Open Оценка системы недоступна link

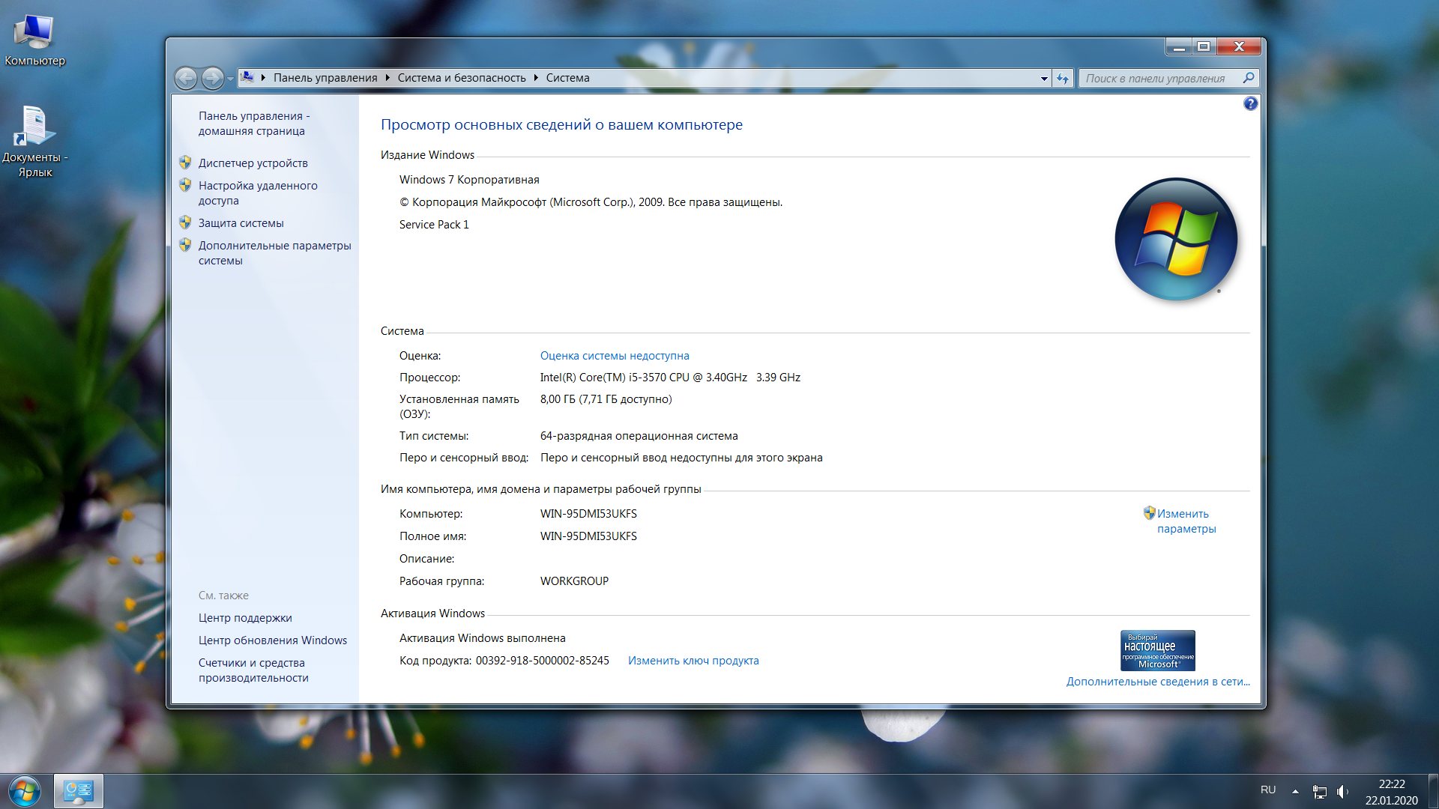click(615, 356)
